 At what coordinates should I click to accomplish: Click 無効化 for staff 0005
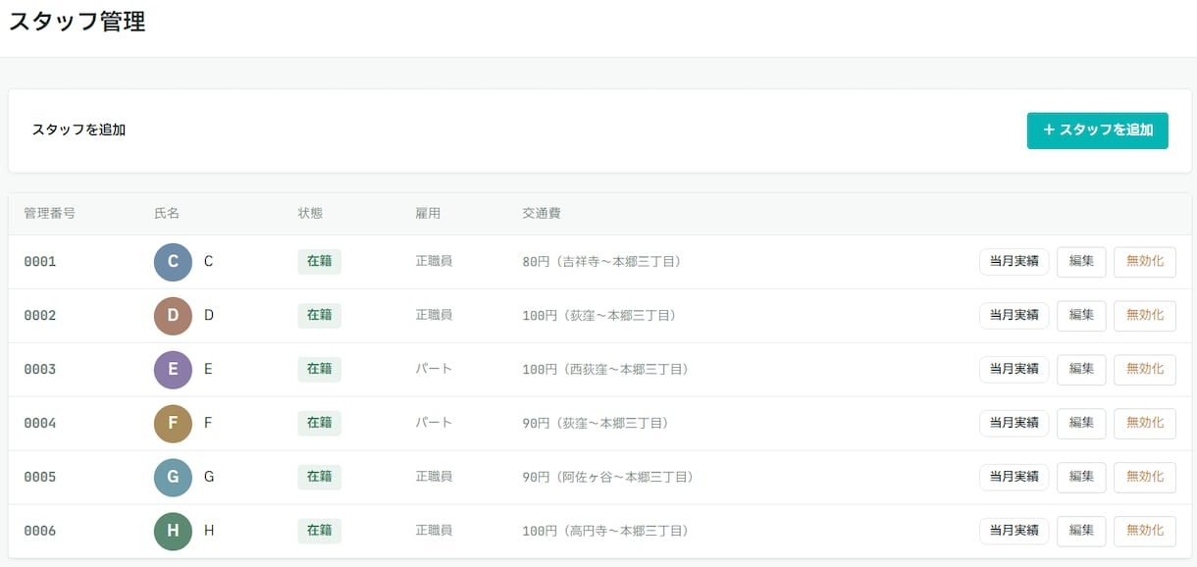pyautogui.click(x=1145, y=478)
